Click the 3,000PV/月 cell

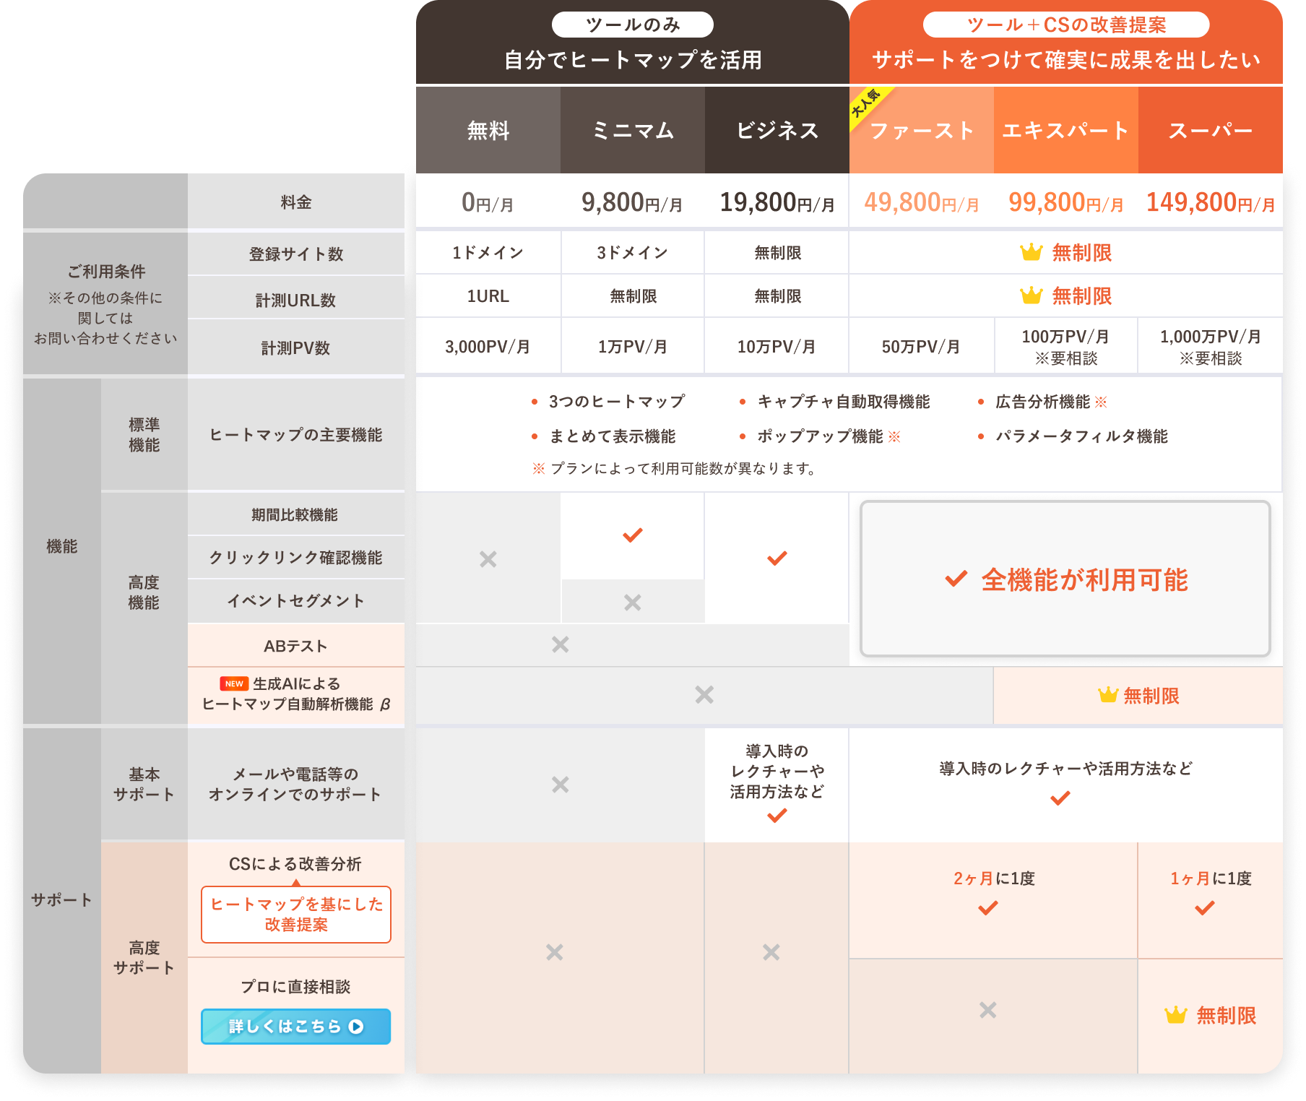488,347
